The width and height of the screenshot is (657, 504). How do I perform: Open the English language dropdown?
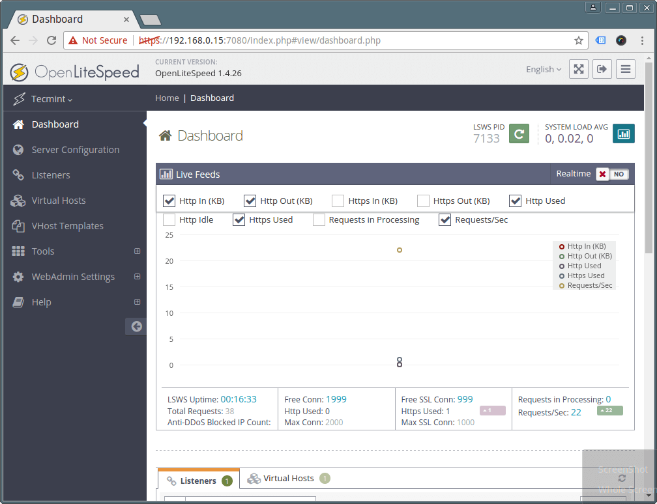tap(544, 70)
